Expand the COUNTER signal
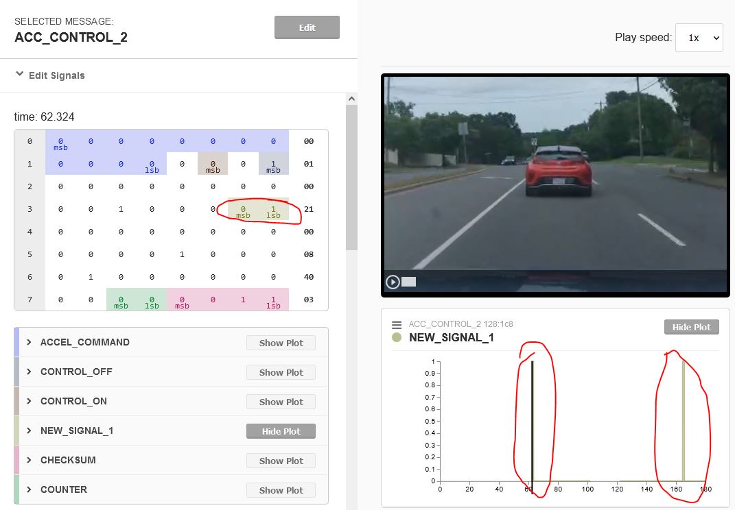The height and width of the screenshot is (510, 735). tap(28, 489)
